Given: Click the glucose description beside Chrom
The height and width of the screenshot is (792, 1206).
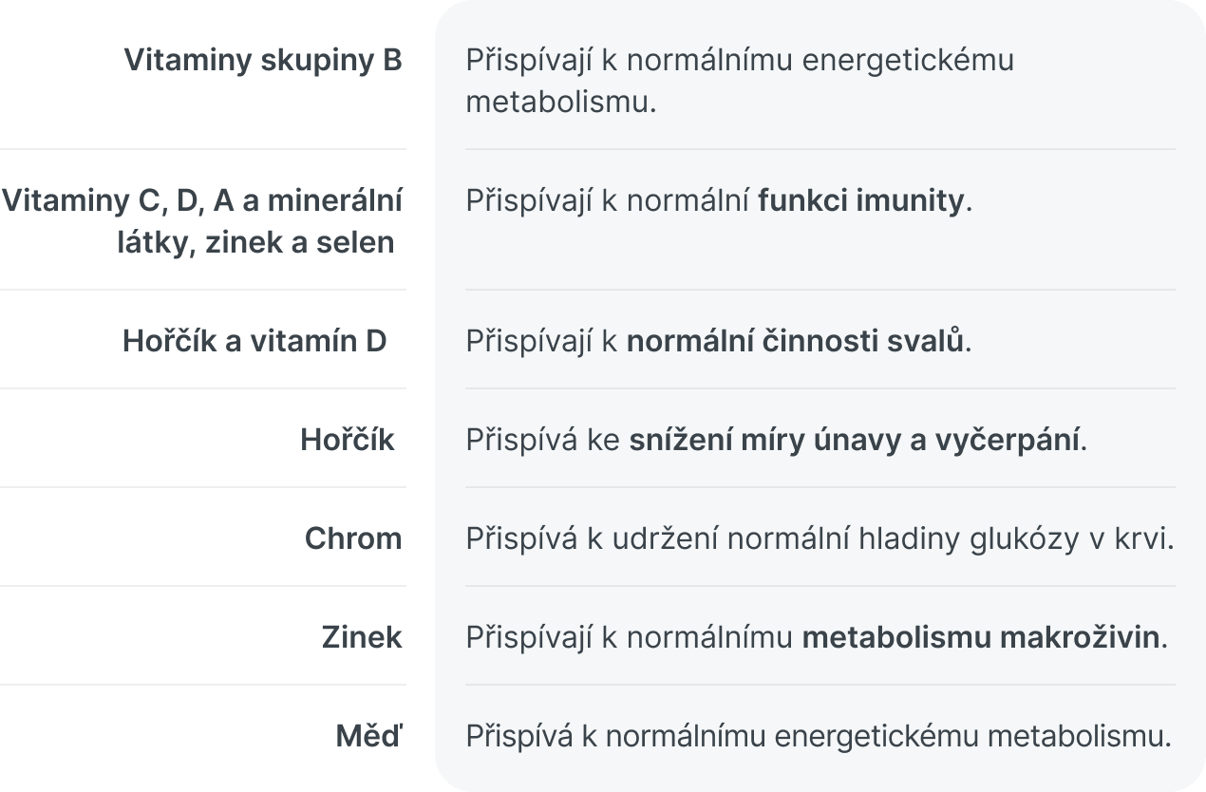Looking at the screenshot, I should pyautogui.click(x=820, y=538).
